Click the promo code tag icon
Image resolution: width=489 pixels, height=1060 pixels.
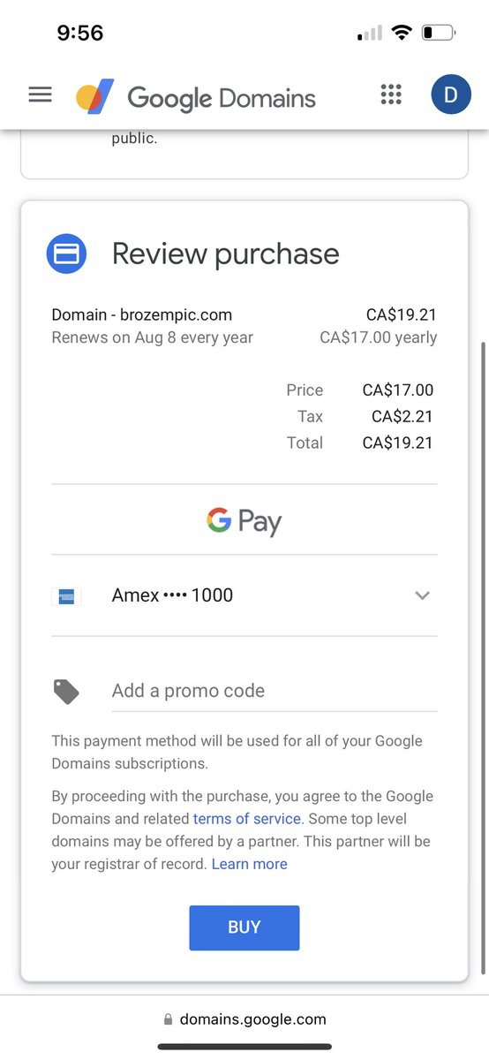[66, 691]
